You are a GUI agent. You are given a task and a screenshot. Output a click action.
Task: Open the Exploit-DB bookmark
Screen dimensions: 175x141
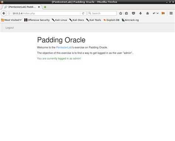pyautogui.click(x=111, y=20)
